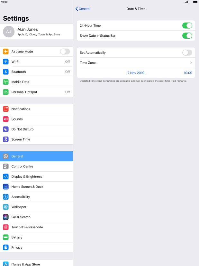
Task: Select Control Centre in the sidebar
Action: tap(36, 166)
